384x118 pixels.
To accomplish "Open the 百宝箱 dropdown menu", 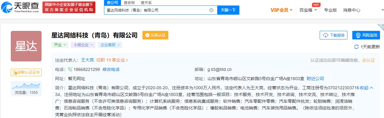I will click(308, 10).
